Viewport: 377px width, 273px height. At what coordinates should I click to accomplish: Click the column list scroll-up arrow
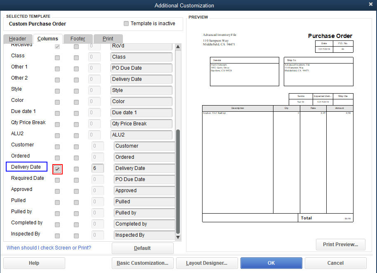(x=178, y=47)
